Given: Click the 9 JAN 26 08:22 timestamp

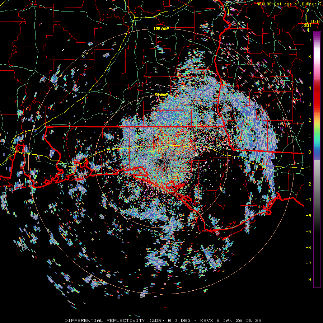Looking at the screenshot, I should [239, 320].
